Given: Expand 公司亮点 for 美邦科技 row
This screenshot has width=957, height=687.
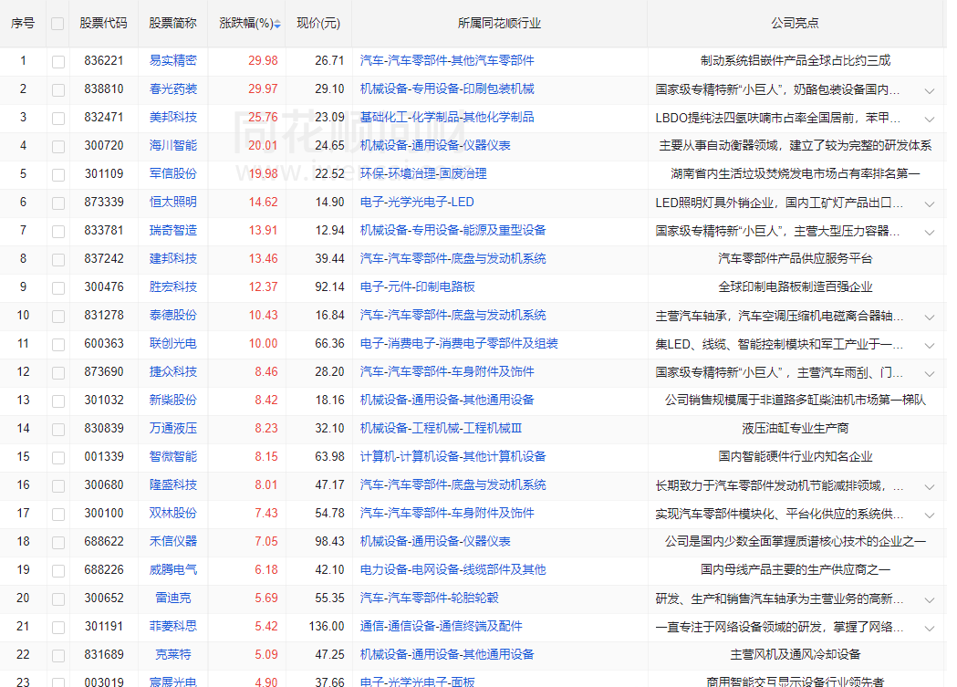Looking at the screenshot, I should click(x=930, y=119).
